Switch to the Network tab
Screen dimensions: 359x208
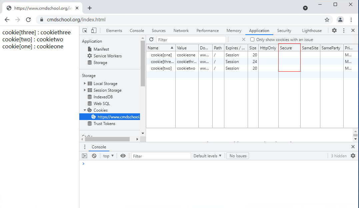[181, 30]
